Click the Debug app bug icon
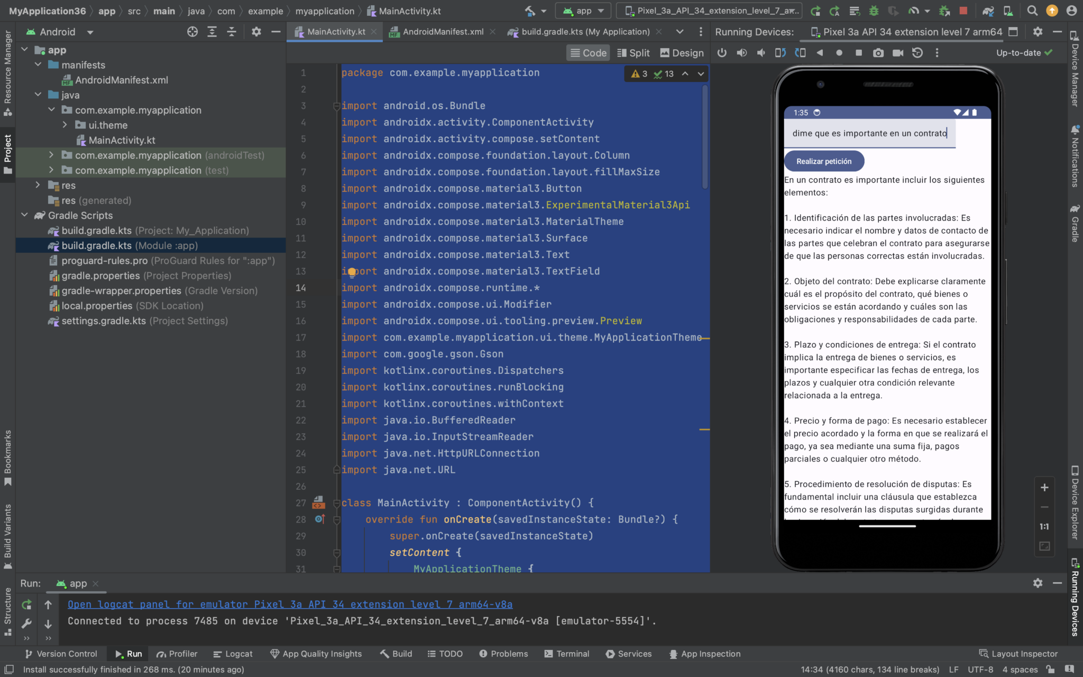 [x=874, y=11]
